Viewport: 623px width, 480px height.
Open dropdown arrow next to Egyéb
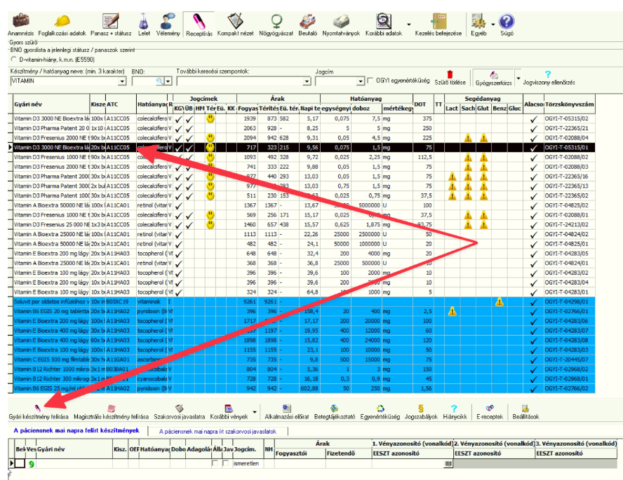click(x=493, y=25)
